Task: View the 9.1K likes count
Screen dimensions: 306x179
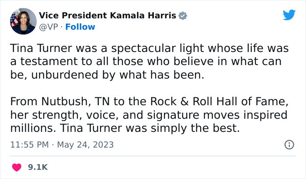Action: (37, 167)
